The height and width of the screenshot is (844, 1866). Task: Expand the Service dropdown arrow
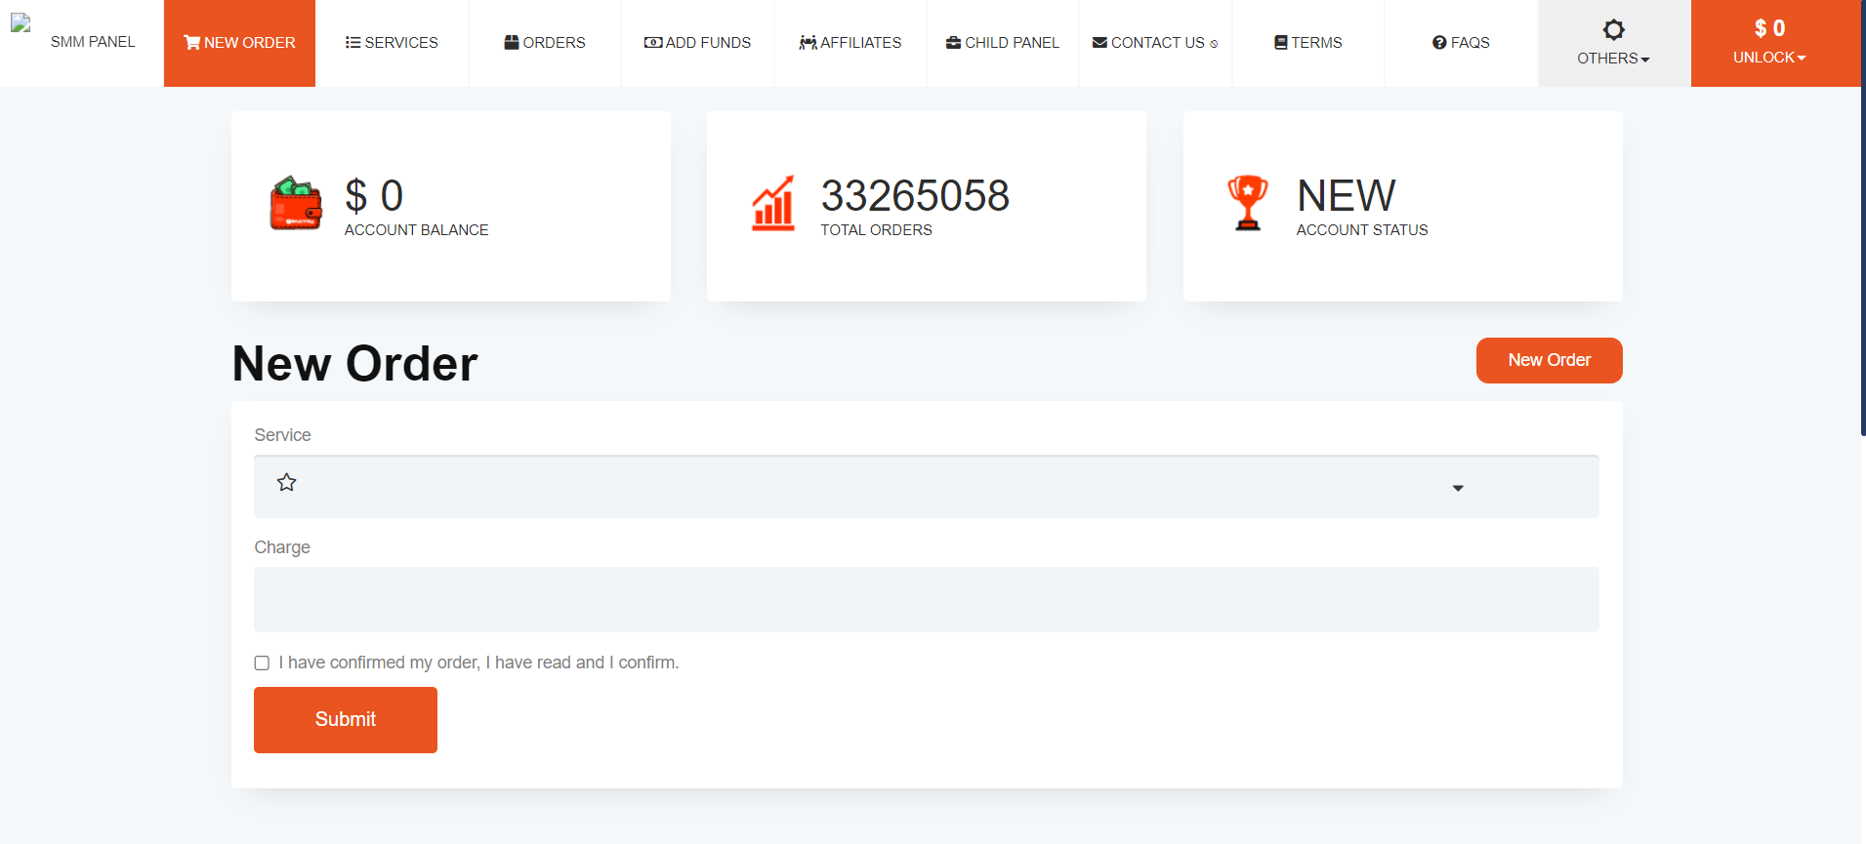coord(1457,488)
